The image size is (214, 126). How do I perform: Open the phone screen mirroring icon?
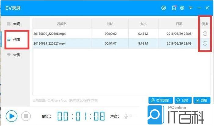174,8
